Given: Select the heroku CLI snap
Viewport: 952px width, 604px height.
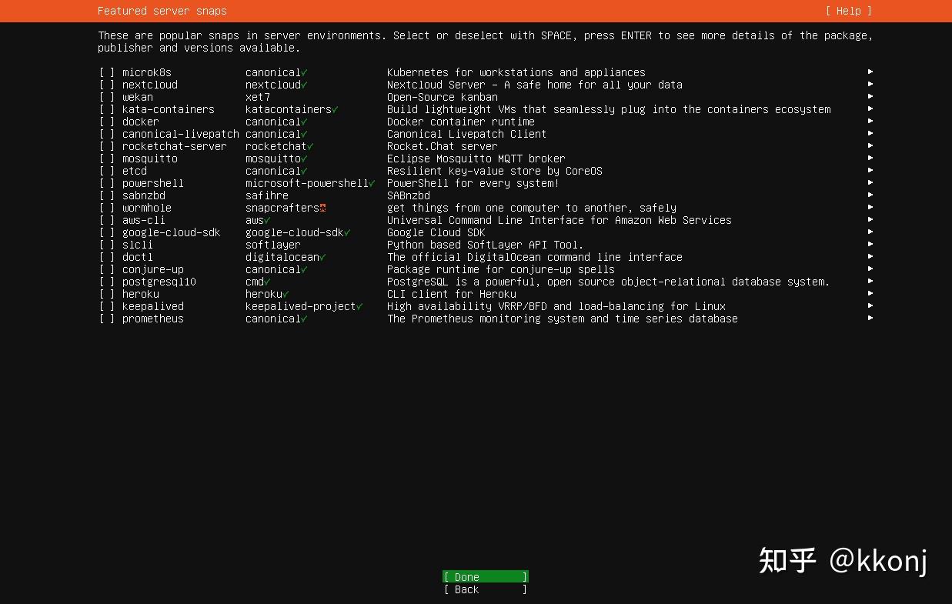Looking at the screenshot, I should 106,294.
